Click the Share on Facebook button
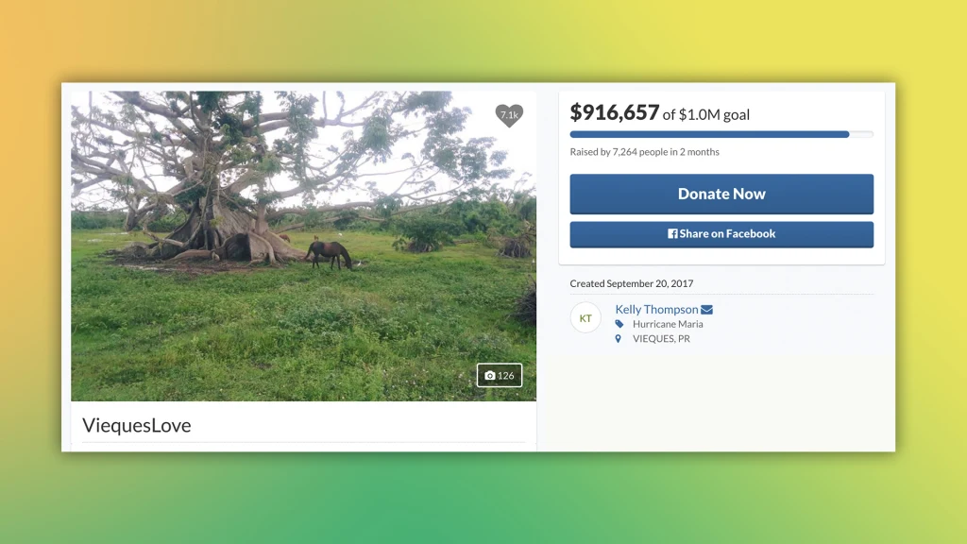The height and width of the screenshot is (544, 967). [721, 233]
